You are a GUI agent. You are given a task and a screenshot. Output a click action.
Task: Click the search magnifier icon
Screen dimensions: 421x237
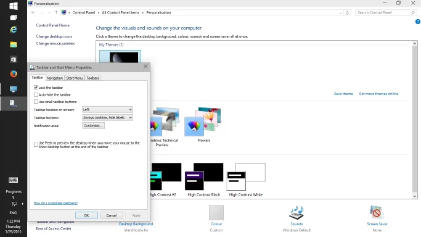click(x=412, y=12)
